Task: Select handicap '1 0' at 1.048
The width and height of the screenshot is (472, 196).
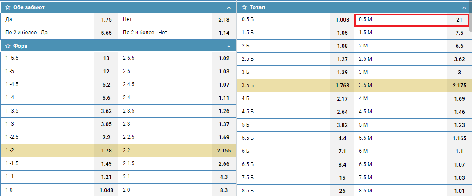Action: (106, 189)
